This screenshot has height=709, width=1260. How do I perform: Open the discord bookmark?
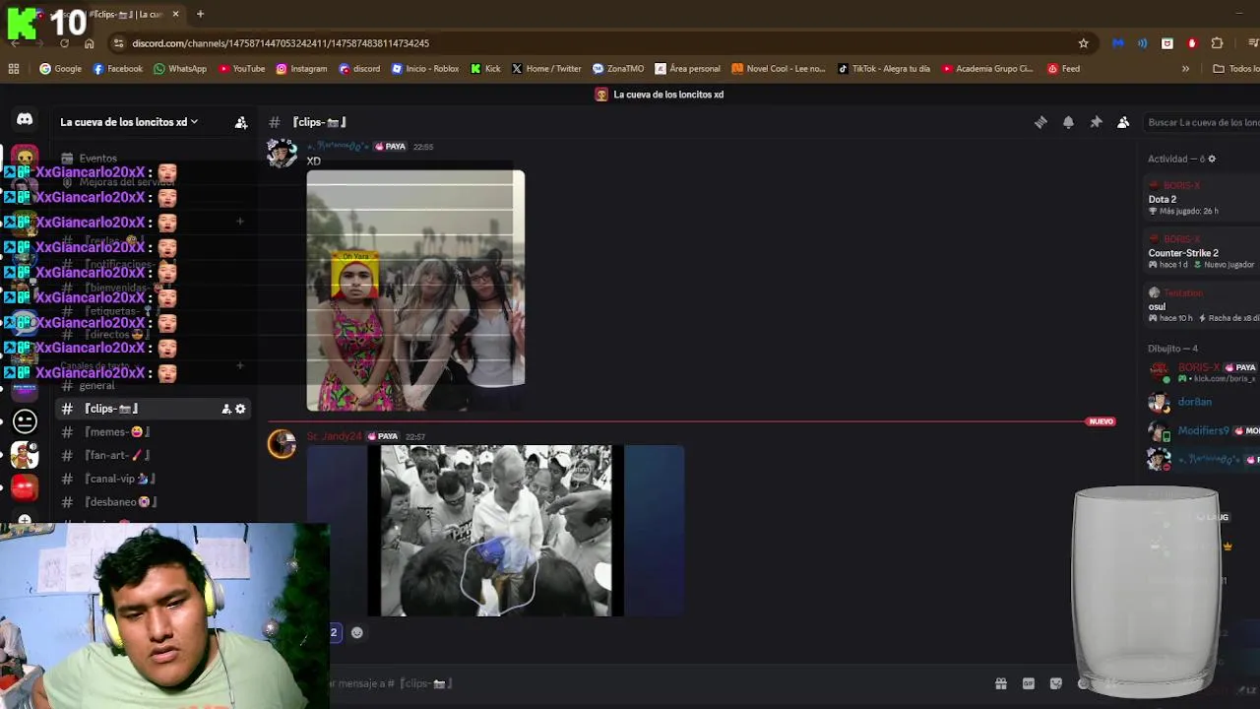tap(359, 69)
